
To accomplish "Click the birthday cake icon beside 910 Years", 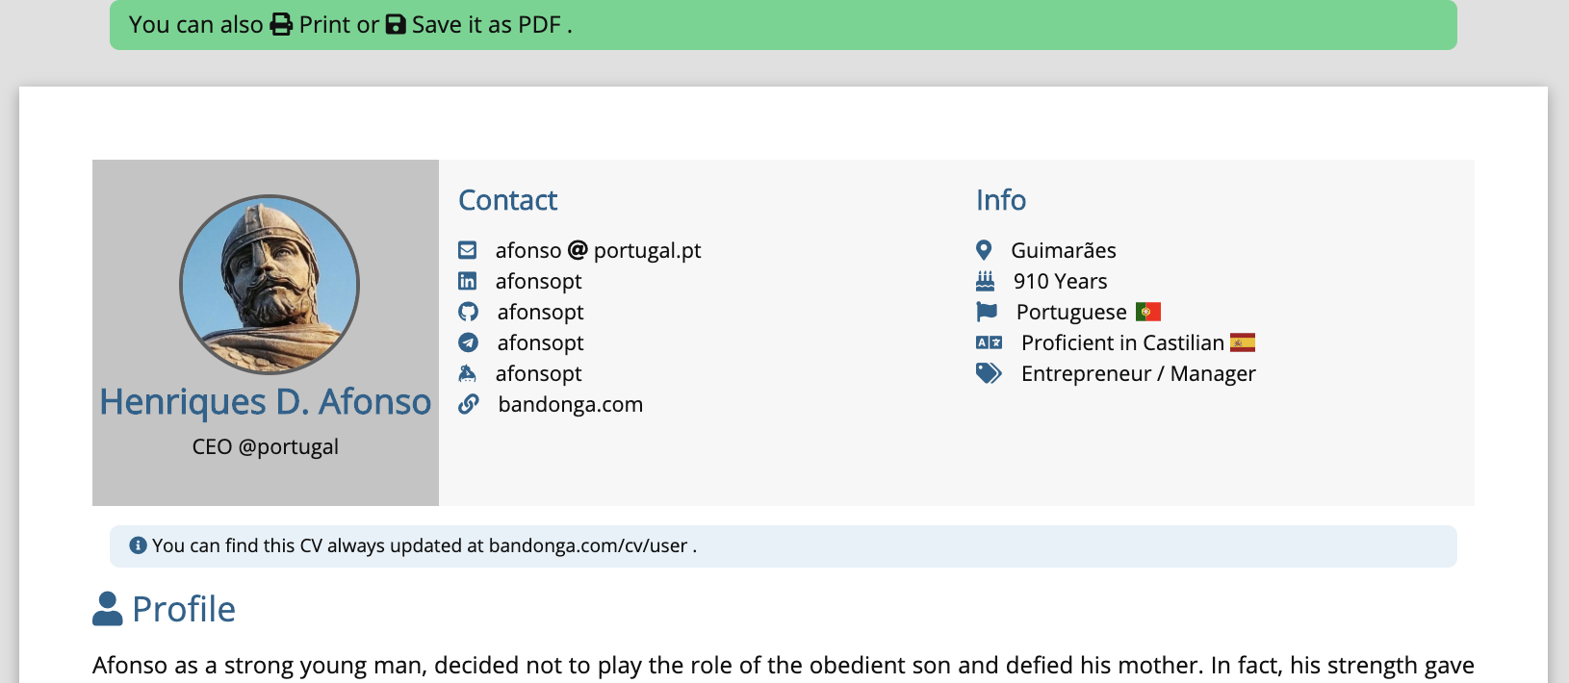I will (985, 281).
